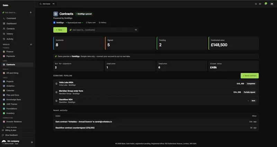
Task: Click the Payments module icon in sidebar
Action: [x=4, y=56]
